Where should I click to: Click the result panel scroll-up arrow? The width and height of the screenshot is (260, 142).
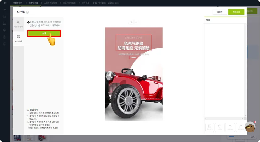(245, 25)
